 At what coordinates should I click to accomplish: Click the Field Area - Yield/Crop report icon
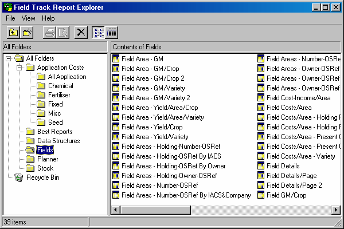point(116,127)
